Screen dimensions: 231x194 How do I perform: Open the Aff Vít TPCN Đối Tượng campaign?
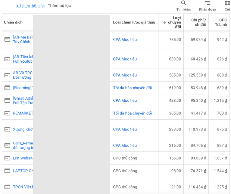(23, 75)
